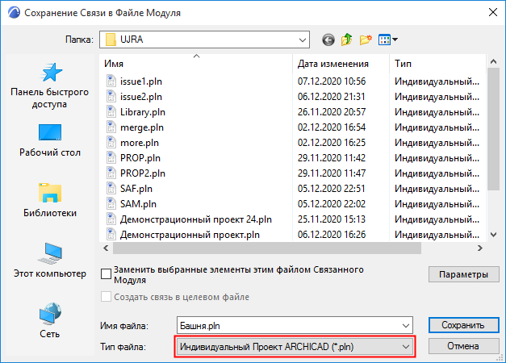Open the Тип файла dropdown
Image resolution: width=506 pixels, height=363 pixels.
(x=295, y=347)
